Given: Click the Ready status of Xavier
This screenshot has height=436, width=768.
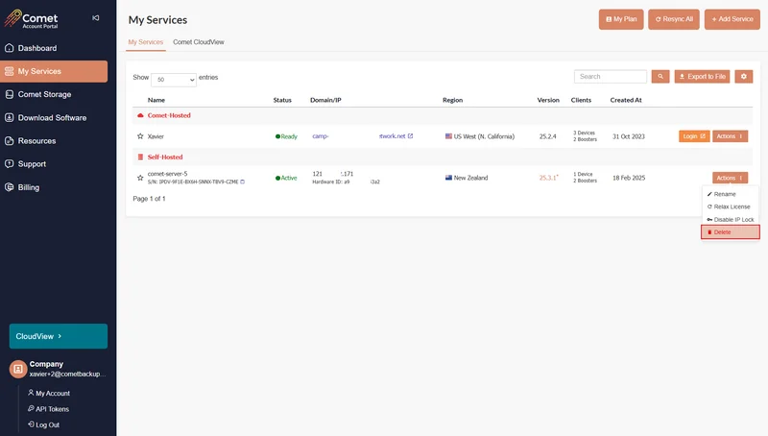Looking at the screenshot, I should coord(286,136).
